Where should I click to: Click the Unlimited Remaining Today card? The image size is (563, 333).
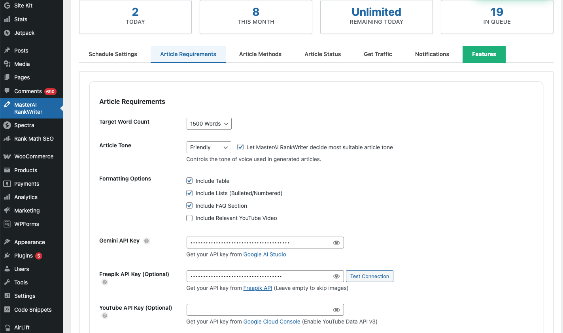(376, 17)
